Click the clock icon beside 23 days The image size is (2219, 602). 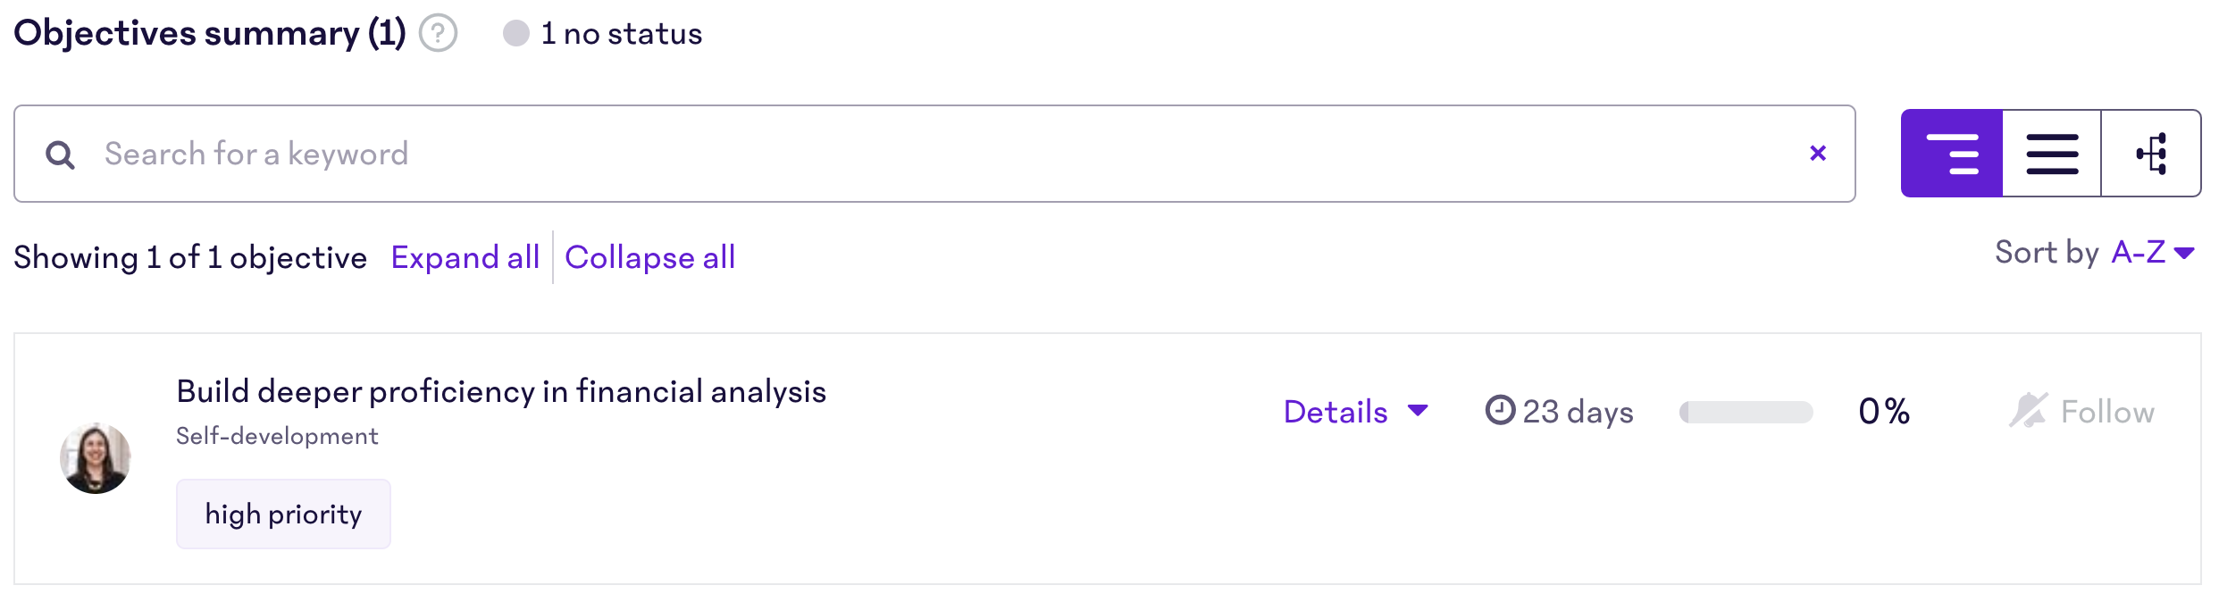coord(1500,411)
